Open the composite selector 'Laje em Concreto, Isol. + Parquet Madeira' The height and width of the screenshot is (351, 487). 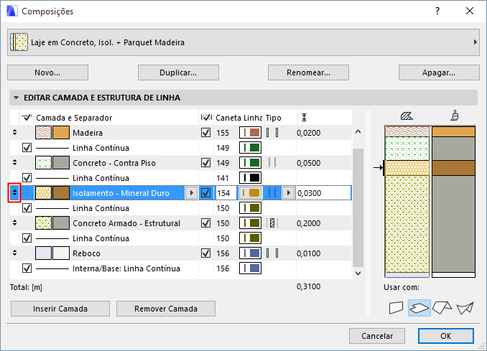pos(243,42)
